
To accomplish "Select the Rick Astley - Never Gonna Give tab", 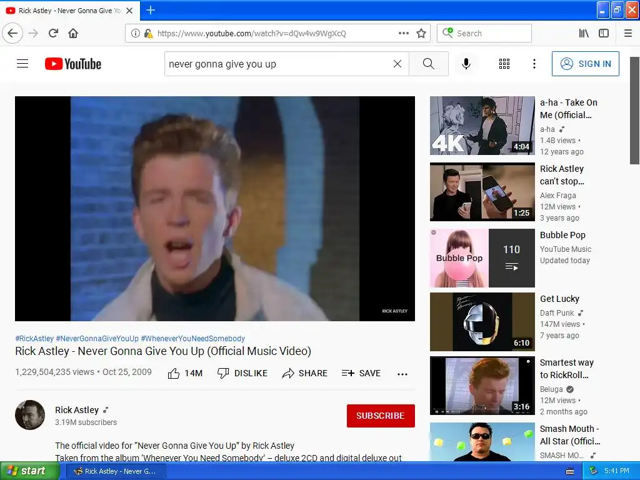I will pyautogui.click(x=70, y=11).
